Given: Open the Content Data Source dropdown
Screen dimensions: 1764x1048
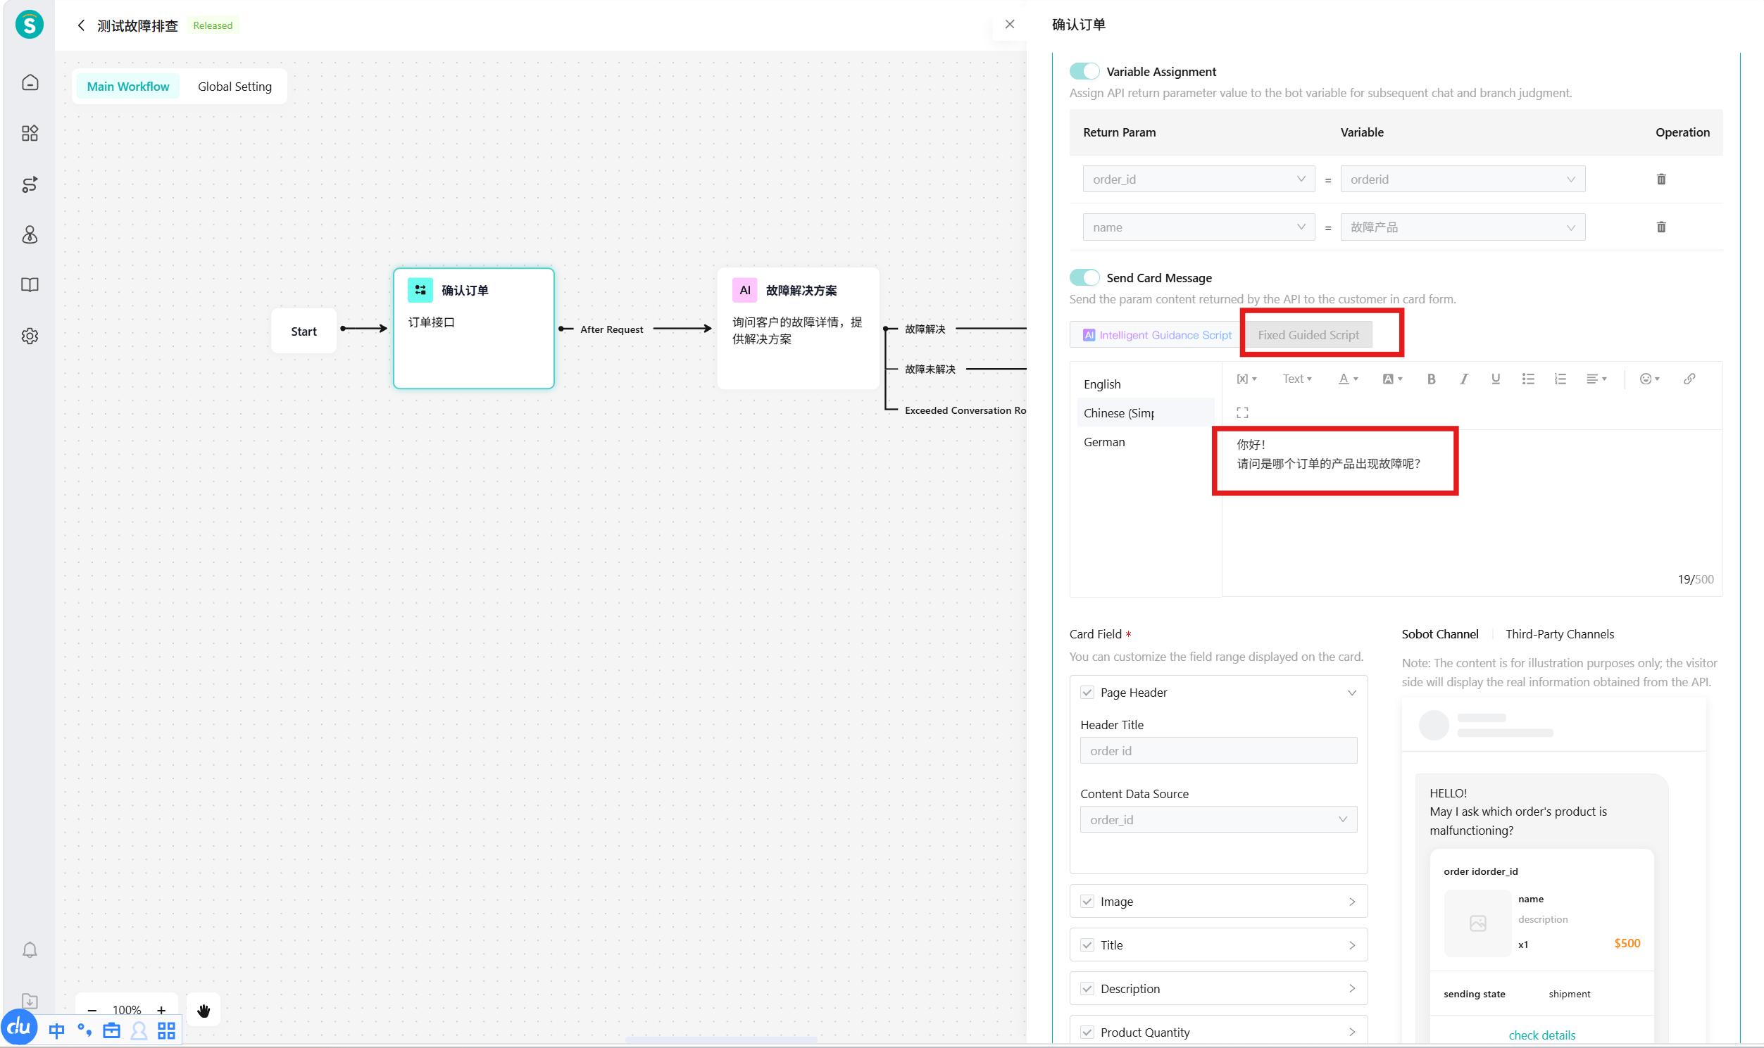Looking at the screenshot, I should (x=1218, y=820).
